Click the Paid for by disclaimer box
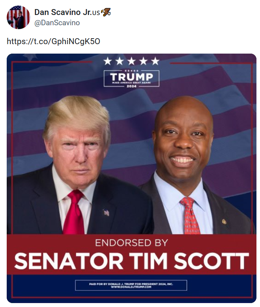 tap(131, 285)
